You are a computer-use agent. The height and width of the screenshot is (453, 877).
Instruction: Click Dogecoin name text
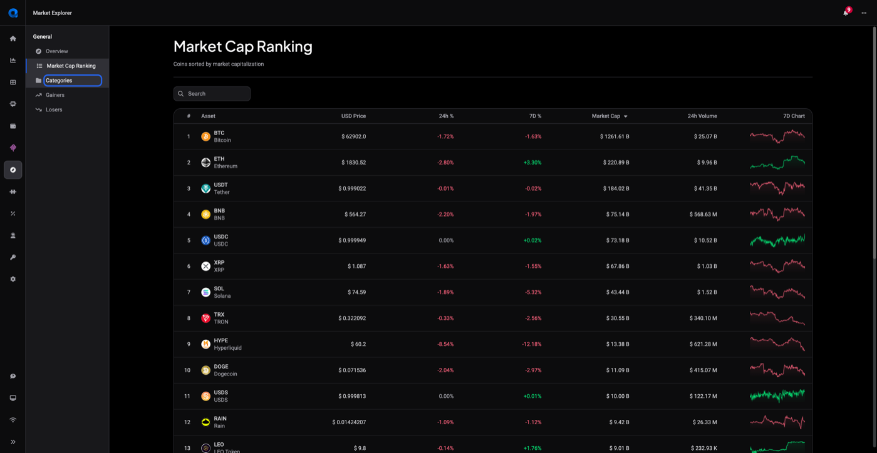(226, 374)
